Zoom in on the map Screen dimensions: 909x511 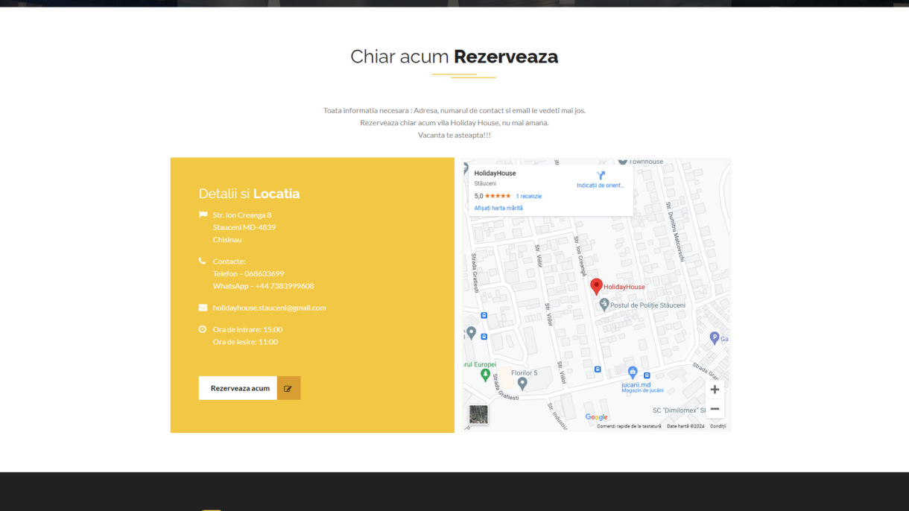715,390
